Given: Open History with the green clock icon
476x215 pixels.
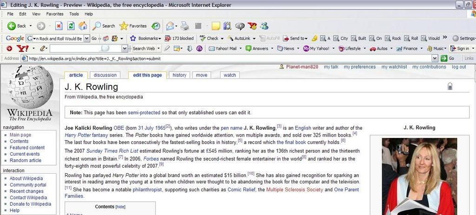Looking at the screenshot, I should pos(156,26).
